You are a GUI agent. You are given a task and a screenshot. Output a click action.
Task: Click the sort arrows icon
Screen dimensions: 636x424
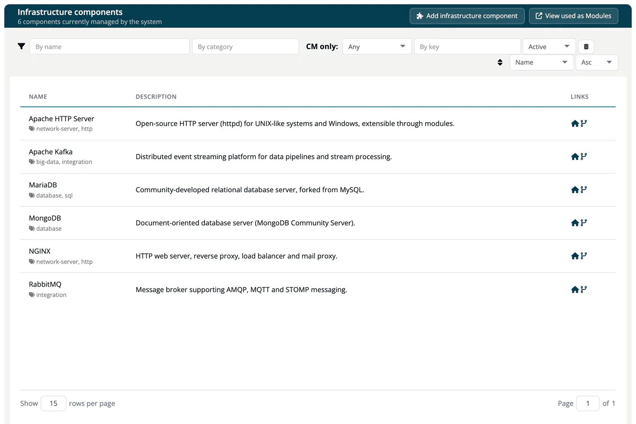[500, 62]
